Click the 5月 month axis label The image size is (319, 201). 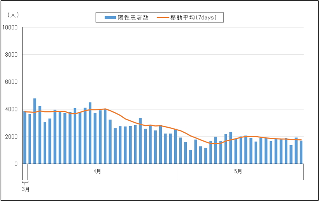238,172
